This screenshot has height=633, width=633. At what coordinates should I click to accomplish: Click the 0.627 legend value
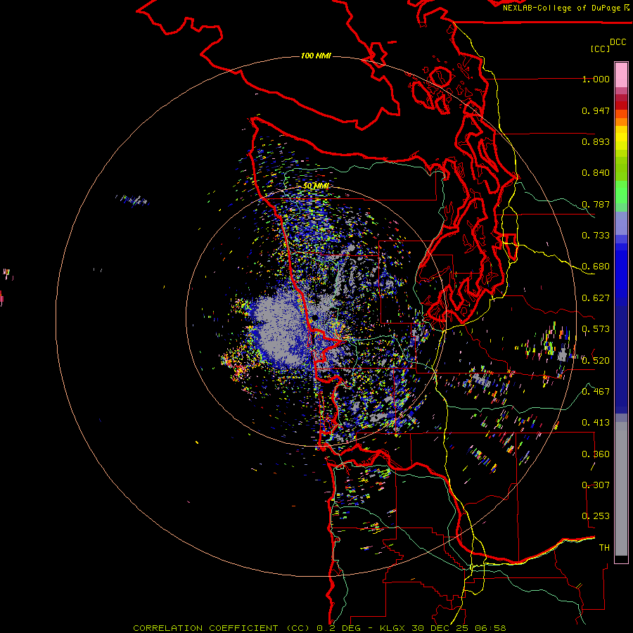pos(596,298)
